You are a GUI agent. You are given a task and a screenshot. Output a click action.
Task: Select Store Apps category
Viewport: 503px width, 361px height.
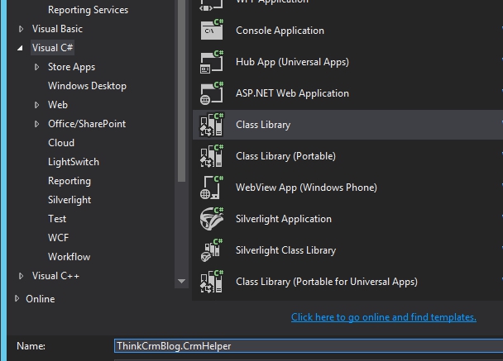coord(71,67)
